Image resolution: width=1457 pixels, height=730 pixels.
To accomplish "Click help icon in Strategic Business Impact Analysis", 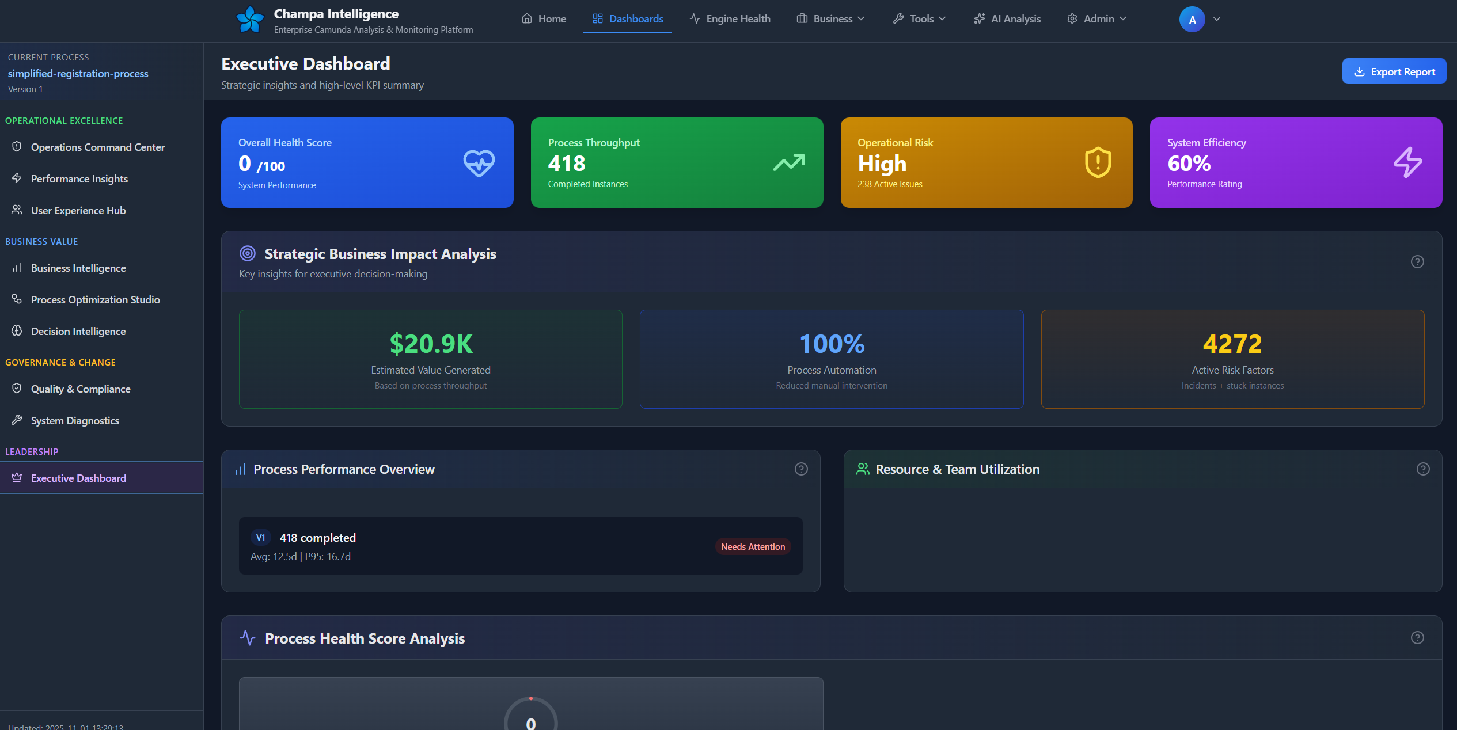I will click(1417, 262).
